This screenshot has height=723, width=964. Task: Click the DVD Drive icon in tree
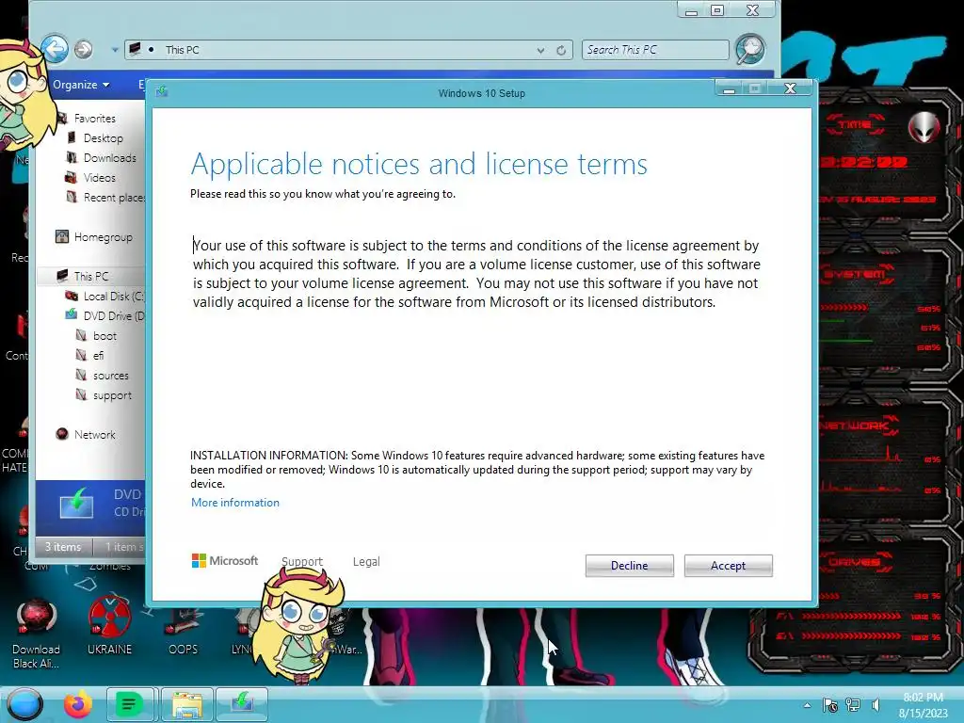tap(72, 314)
